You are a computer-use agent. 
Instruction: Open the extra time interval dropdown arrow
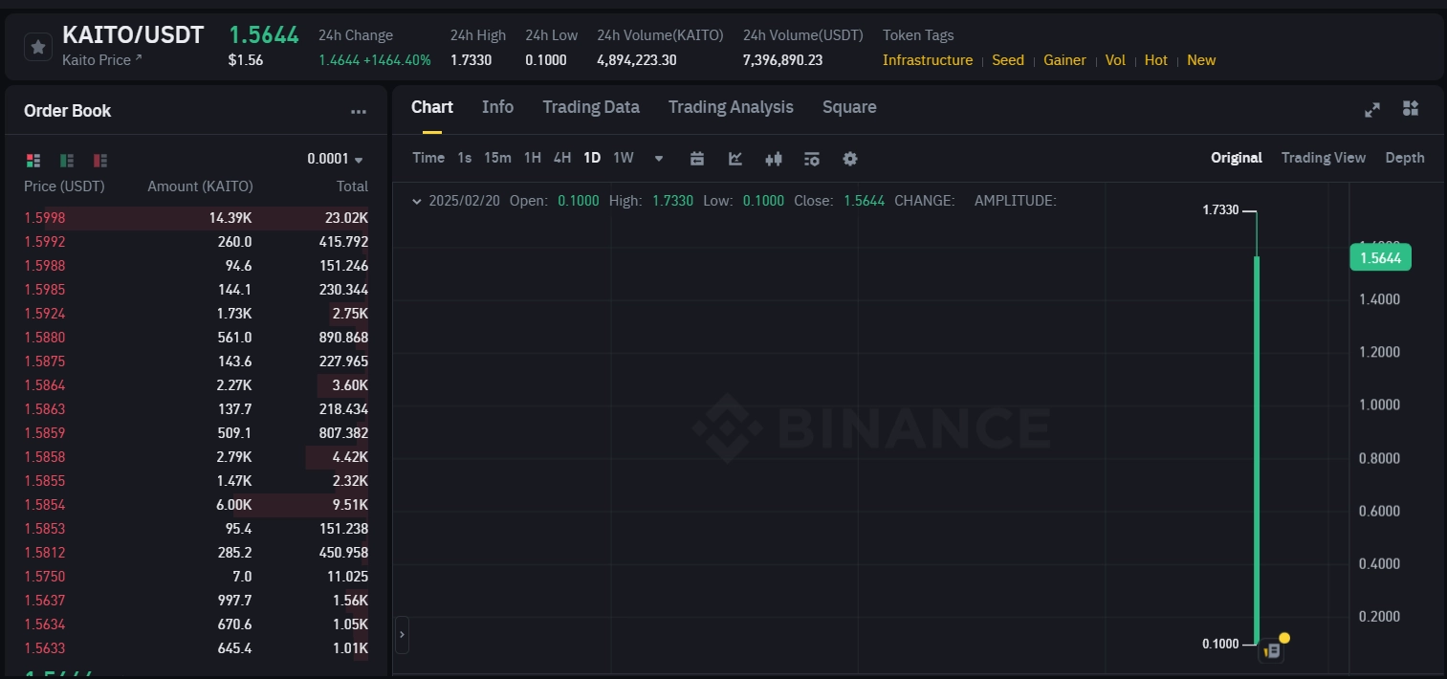(658, 159)
